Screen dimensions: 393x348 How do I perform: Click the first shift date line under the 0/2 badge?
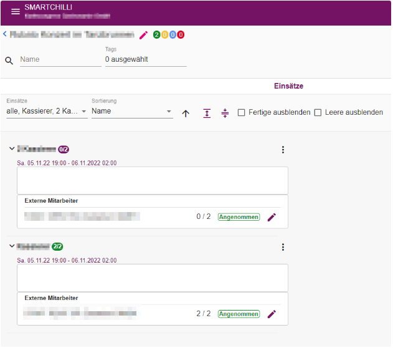point(67,163)
